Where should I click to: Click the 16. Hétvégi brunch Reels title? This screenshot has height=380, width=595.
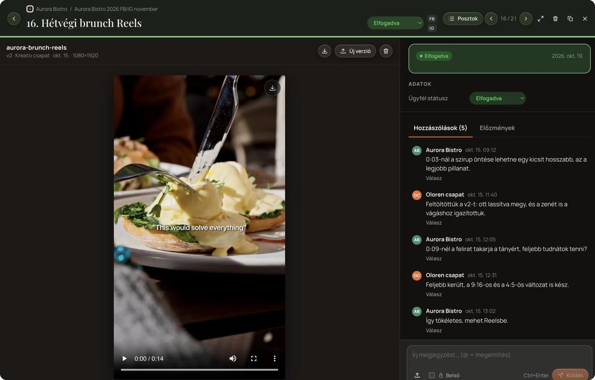pyautogui.click(x=84, y=23)
